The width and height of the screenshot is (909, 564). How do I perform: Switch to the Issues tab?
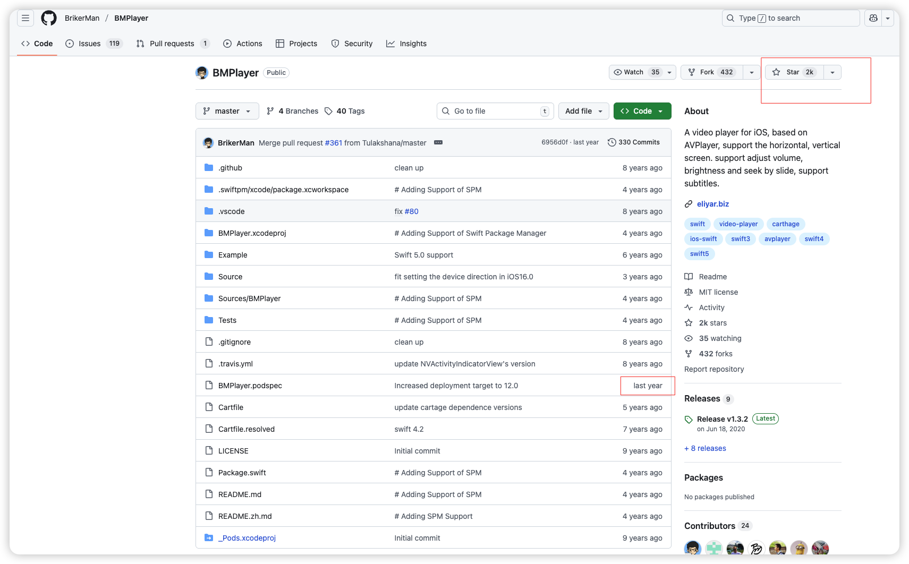coord(94,44)
